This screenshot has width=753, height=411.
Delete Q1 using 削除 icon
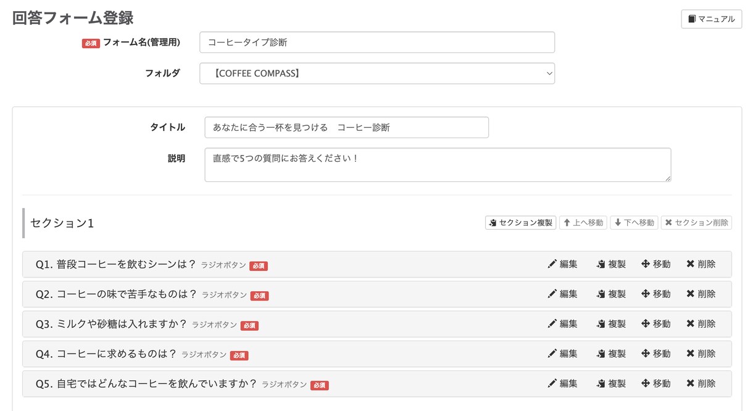click(701, 264)
